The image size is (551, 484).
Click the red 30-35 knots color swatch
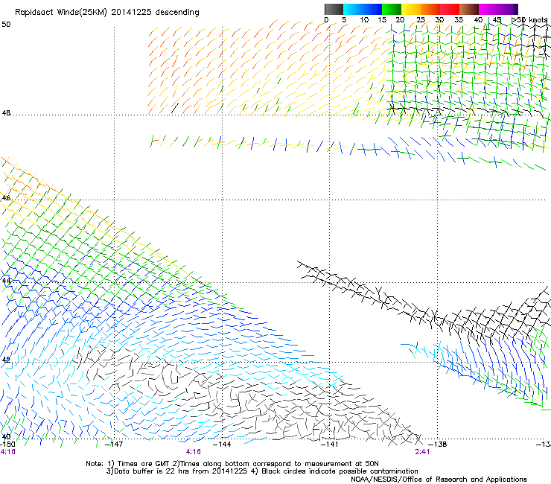click(x=450, y=9)
